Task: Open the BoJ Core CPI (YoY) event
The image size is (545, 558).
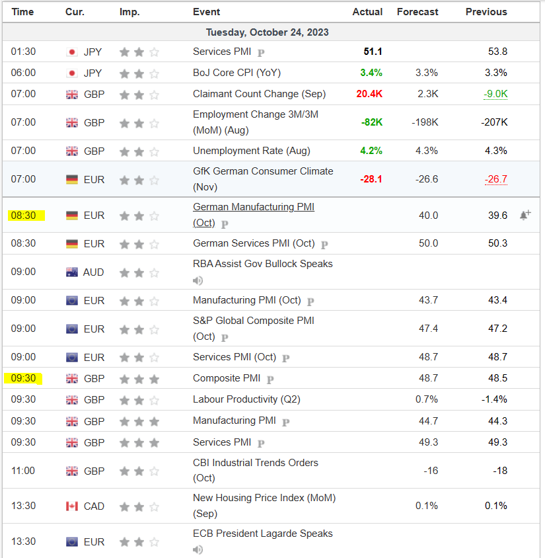Action: point(236,73)
